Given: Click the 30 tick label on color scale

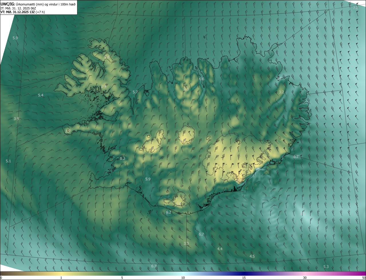Looking at the screenshot, I should click(x=305, y=278).
